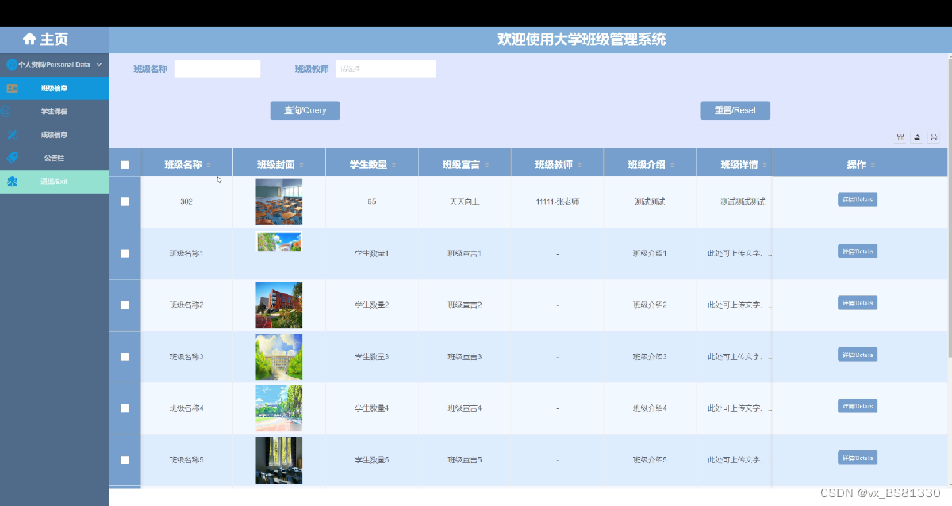Select 退出/Exit in the sidebar
The width and height of the screenshot is (952, 506).
(55, 182)
